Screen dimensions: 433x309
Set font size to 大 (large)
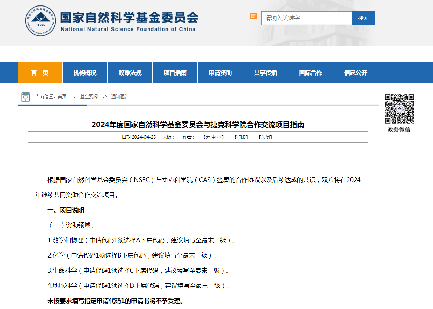click(x=207, y=137)
